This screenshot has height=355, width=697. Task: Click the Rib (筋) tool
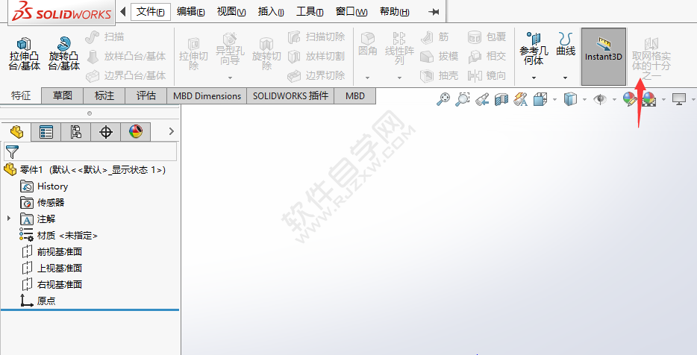pos(435,37)
